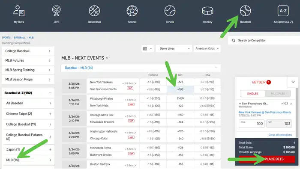Collapse San Francisco selection details
This screenshot has width=300, height=169.
tap(240, 104)
